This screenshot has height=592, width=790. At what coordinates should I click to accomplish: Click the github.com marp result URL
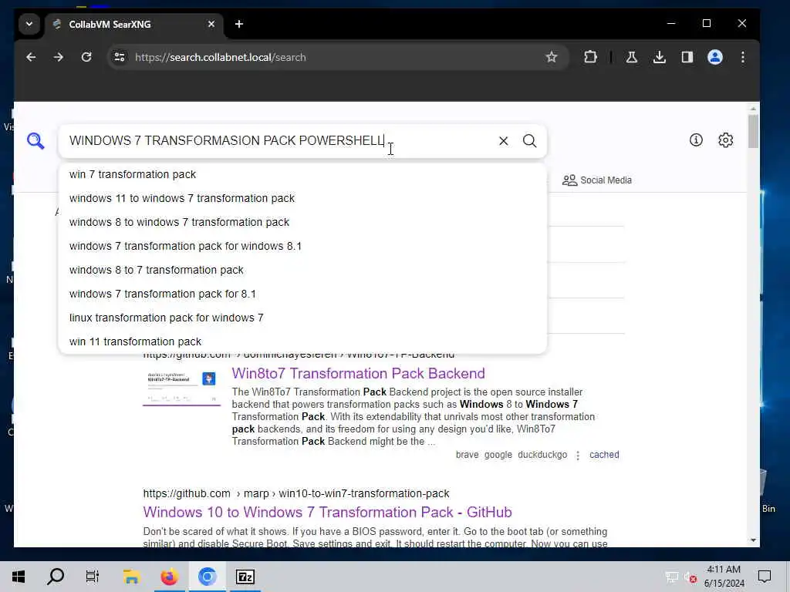coord(295,493)
